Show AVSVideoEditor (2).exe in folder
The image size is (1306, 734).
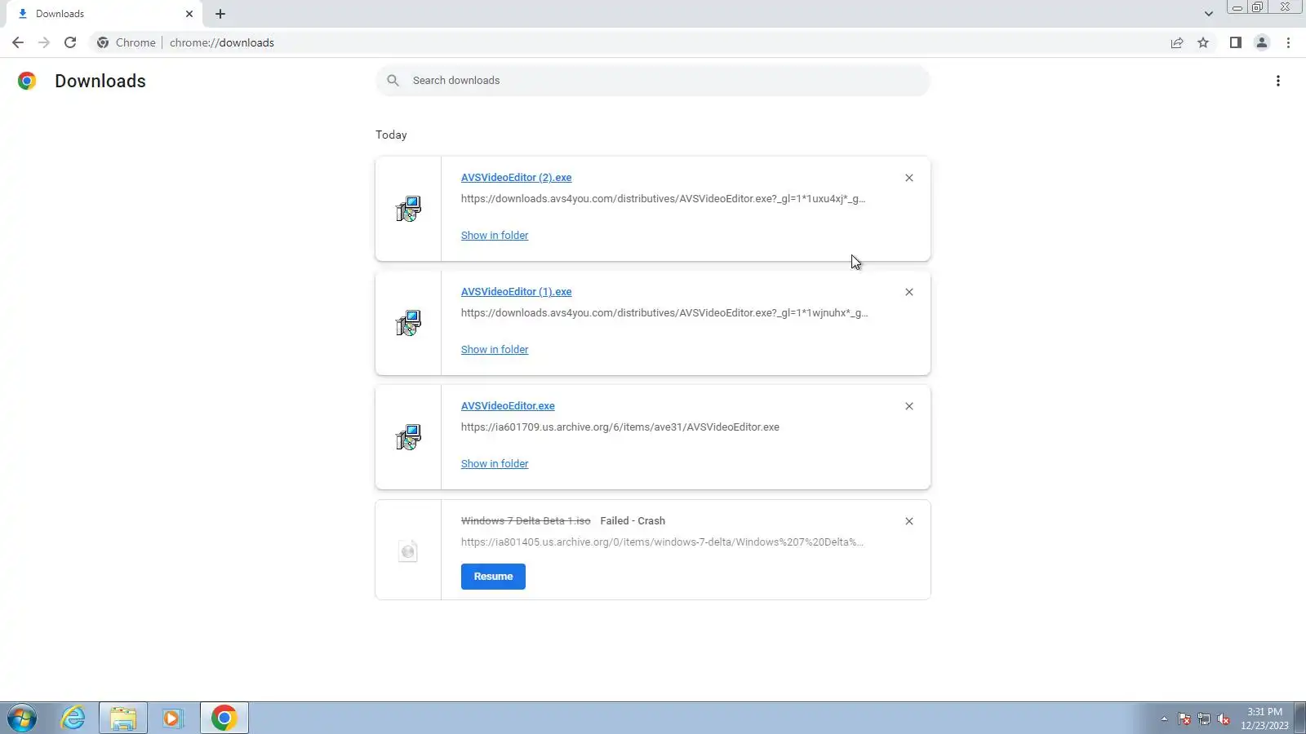click(495, 236)
